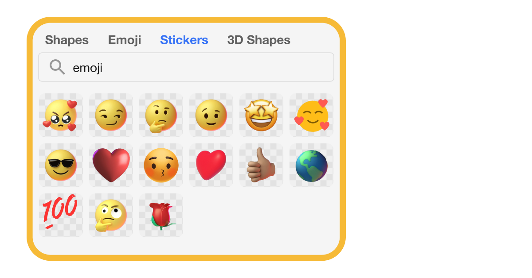532x278 pixels.
Task: Pick the bright red heart sticker
Action: coord(211,165)
